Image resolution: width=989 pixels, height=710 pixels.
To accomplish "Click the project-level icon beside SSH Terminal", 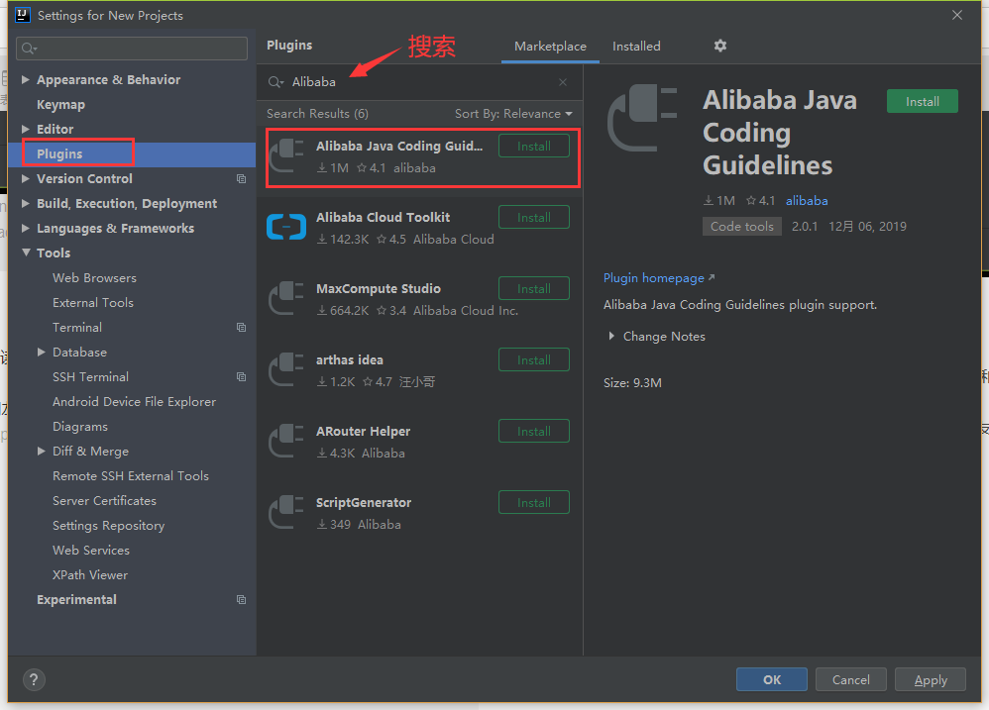I will (241, 376).
